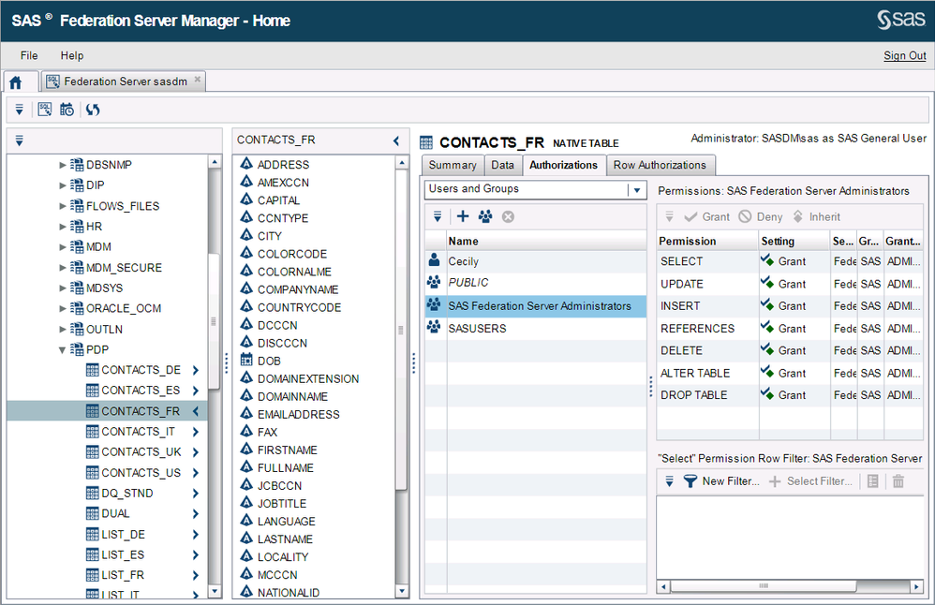Open the File menu

click(29, 56)
